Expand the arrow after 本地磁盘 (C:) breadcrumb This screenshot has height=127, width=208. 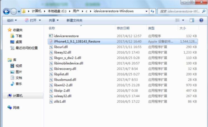click(70, 11)
